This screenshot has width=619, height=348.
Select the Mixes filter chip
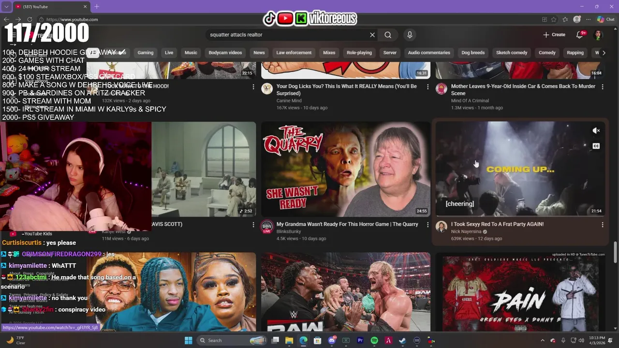[329, 53]
